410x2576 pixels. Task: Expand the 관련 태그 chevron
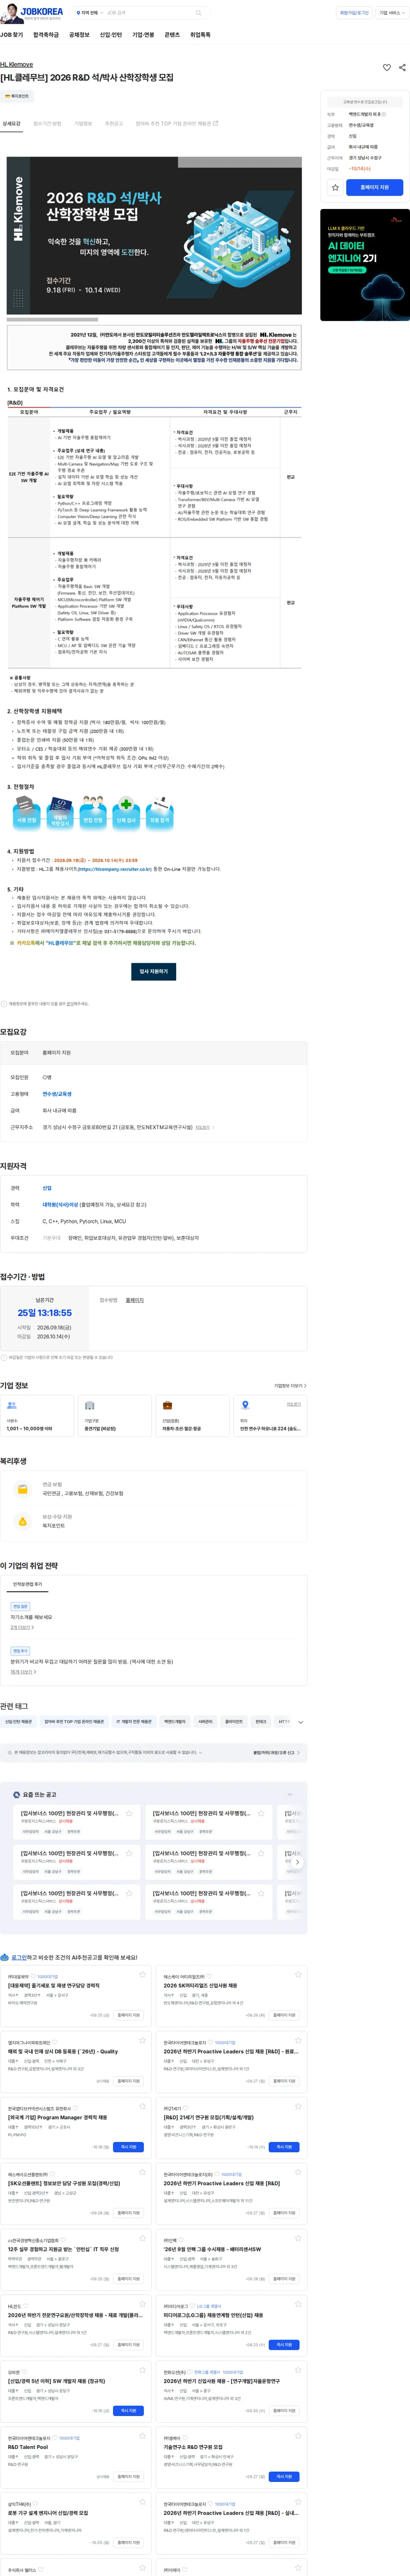pyautogui.click(x=301, y=1722)
